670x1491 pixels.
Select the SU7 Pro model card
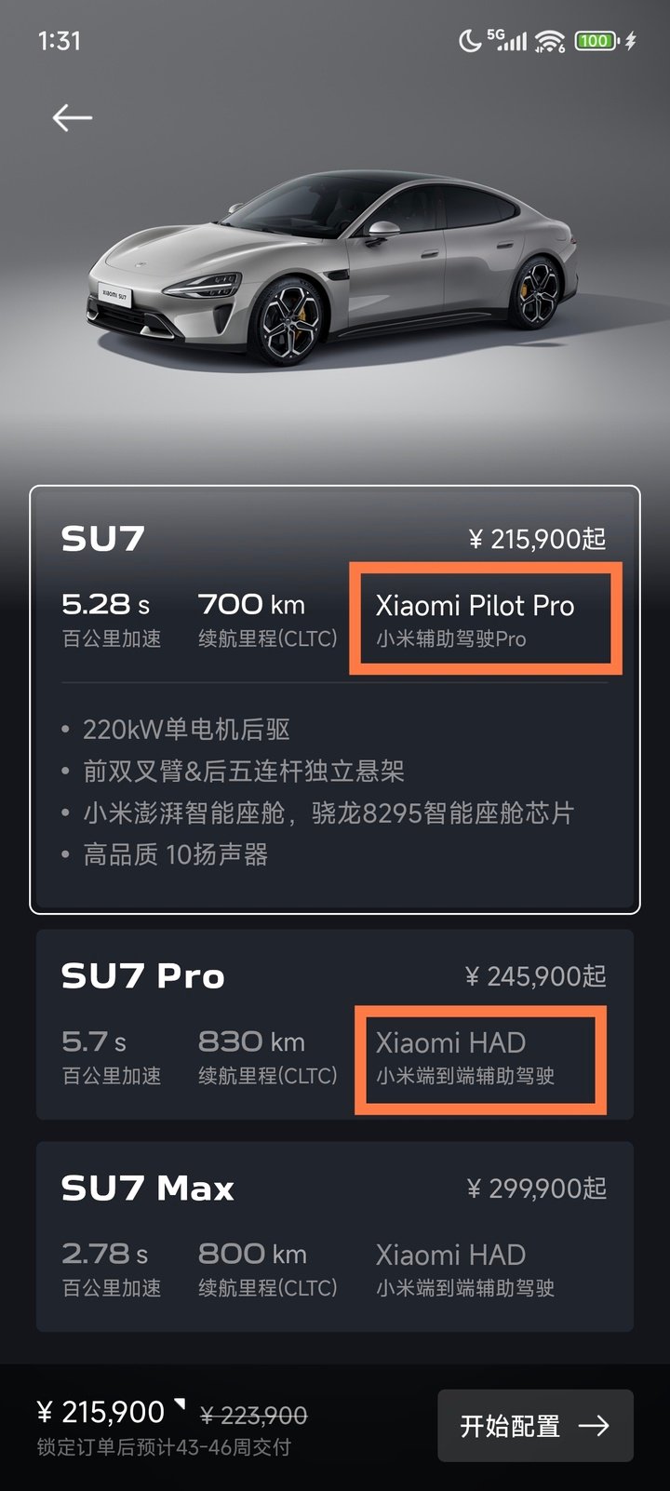[335, 1025]
